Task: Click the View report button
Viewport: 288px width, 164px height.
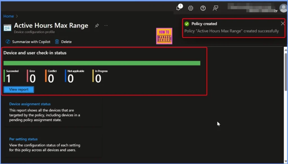Action: click(19, 89)
